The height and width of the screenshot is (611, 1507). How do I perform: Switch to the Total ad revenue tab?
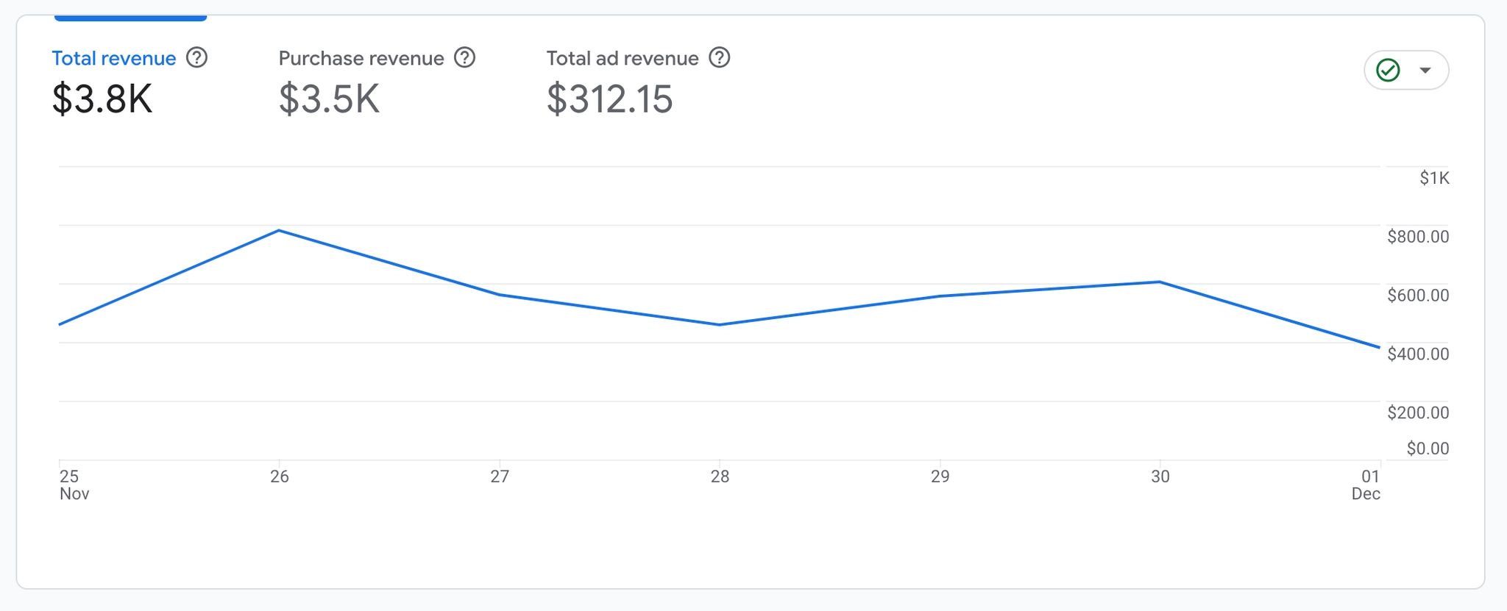[623, 58]
